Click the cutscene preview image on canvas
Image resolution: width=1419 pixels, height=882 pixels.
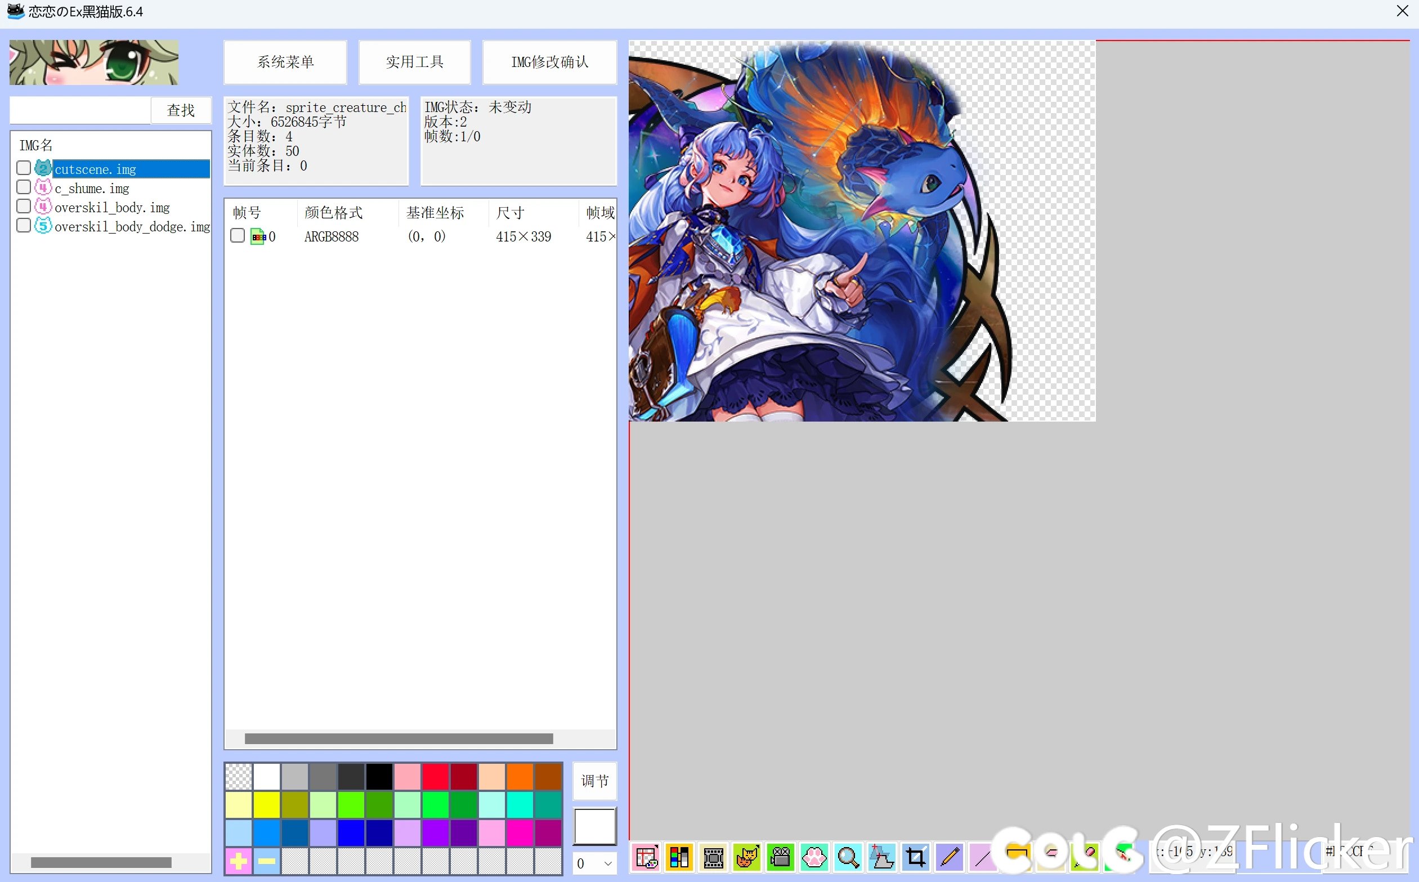861,230
